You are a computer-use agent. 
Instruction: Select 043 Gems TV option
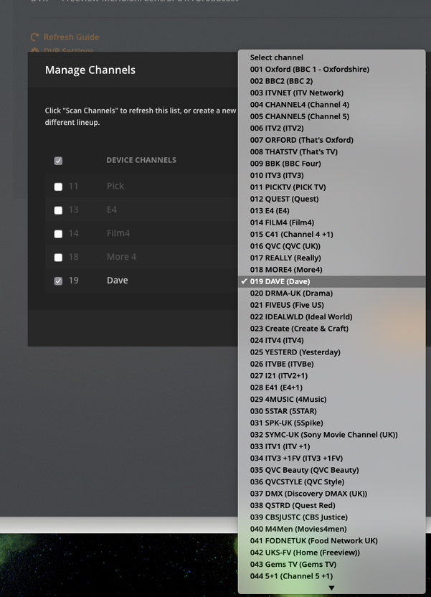click(x=332, y=565)
